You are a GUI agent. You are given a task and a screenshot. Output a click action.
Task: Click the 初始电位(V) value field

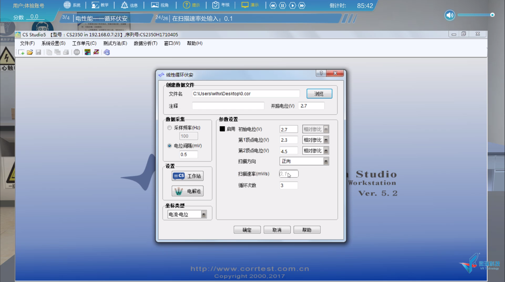coord(289,129)
